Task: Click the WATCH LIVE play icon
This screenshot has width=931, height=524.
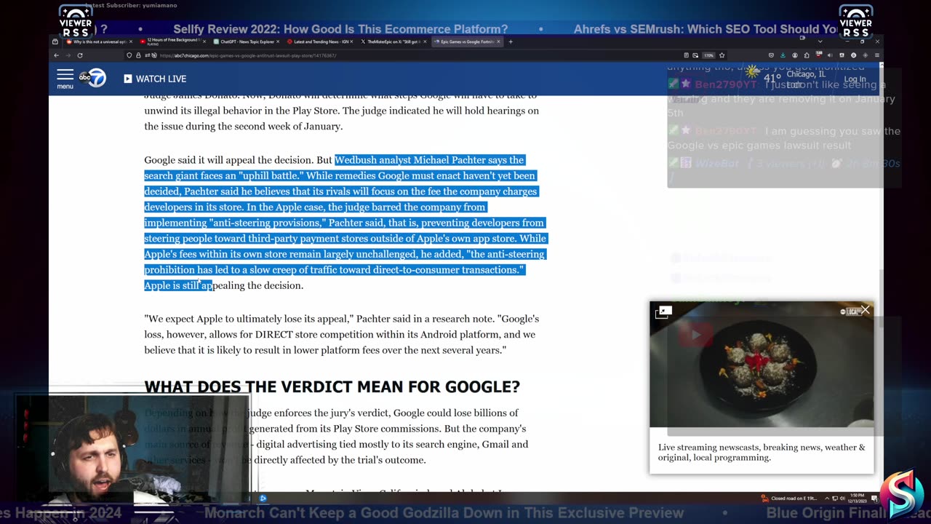Action: point(127,79)
